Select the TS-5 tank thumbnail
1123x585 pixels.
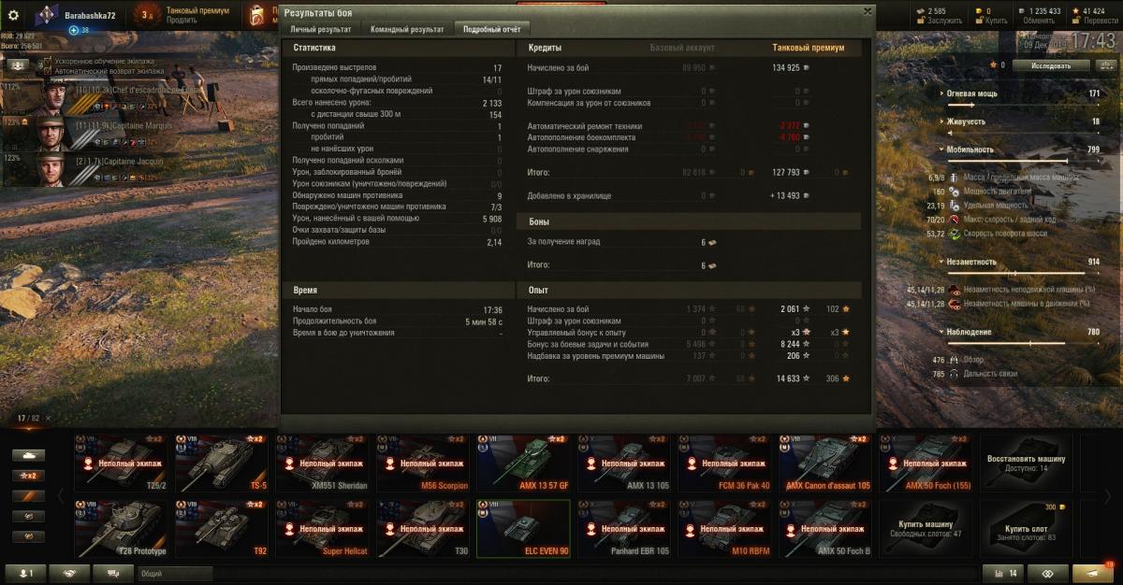223,463
